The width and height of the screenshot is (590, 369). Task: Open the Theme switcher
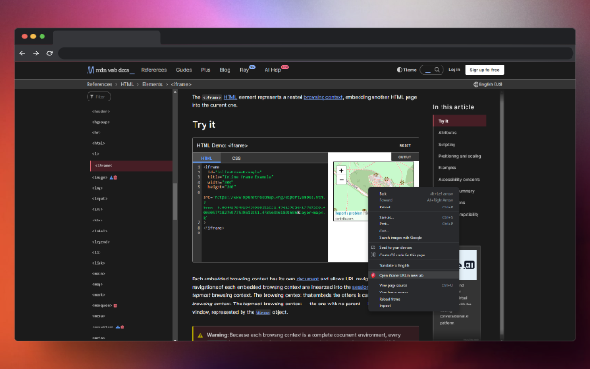(406, 69)
